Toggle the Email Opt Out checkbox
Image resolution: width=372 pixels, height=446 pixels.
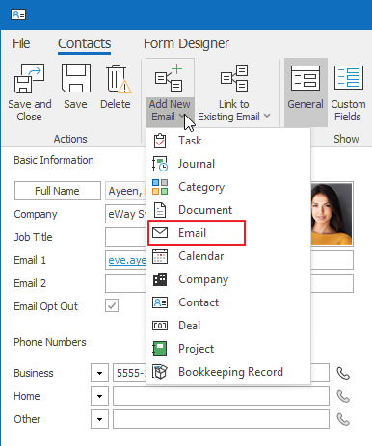[112, 305]
